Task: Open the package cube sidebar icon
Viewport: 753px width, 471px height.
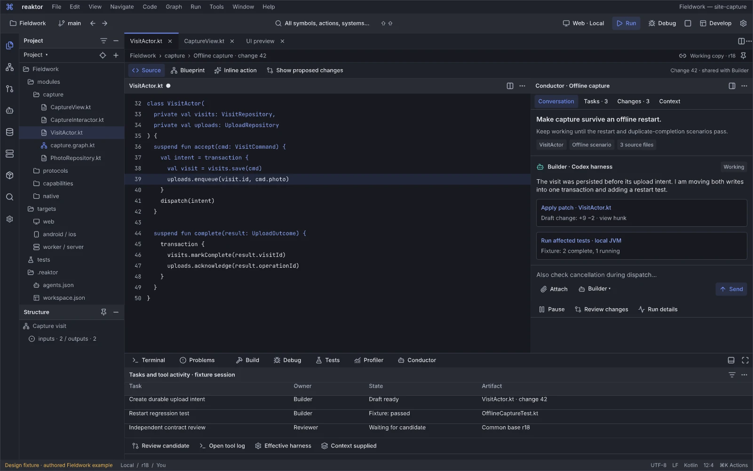Action: pyautogui.click(x=9, y=176)
